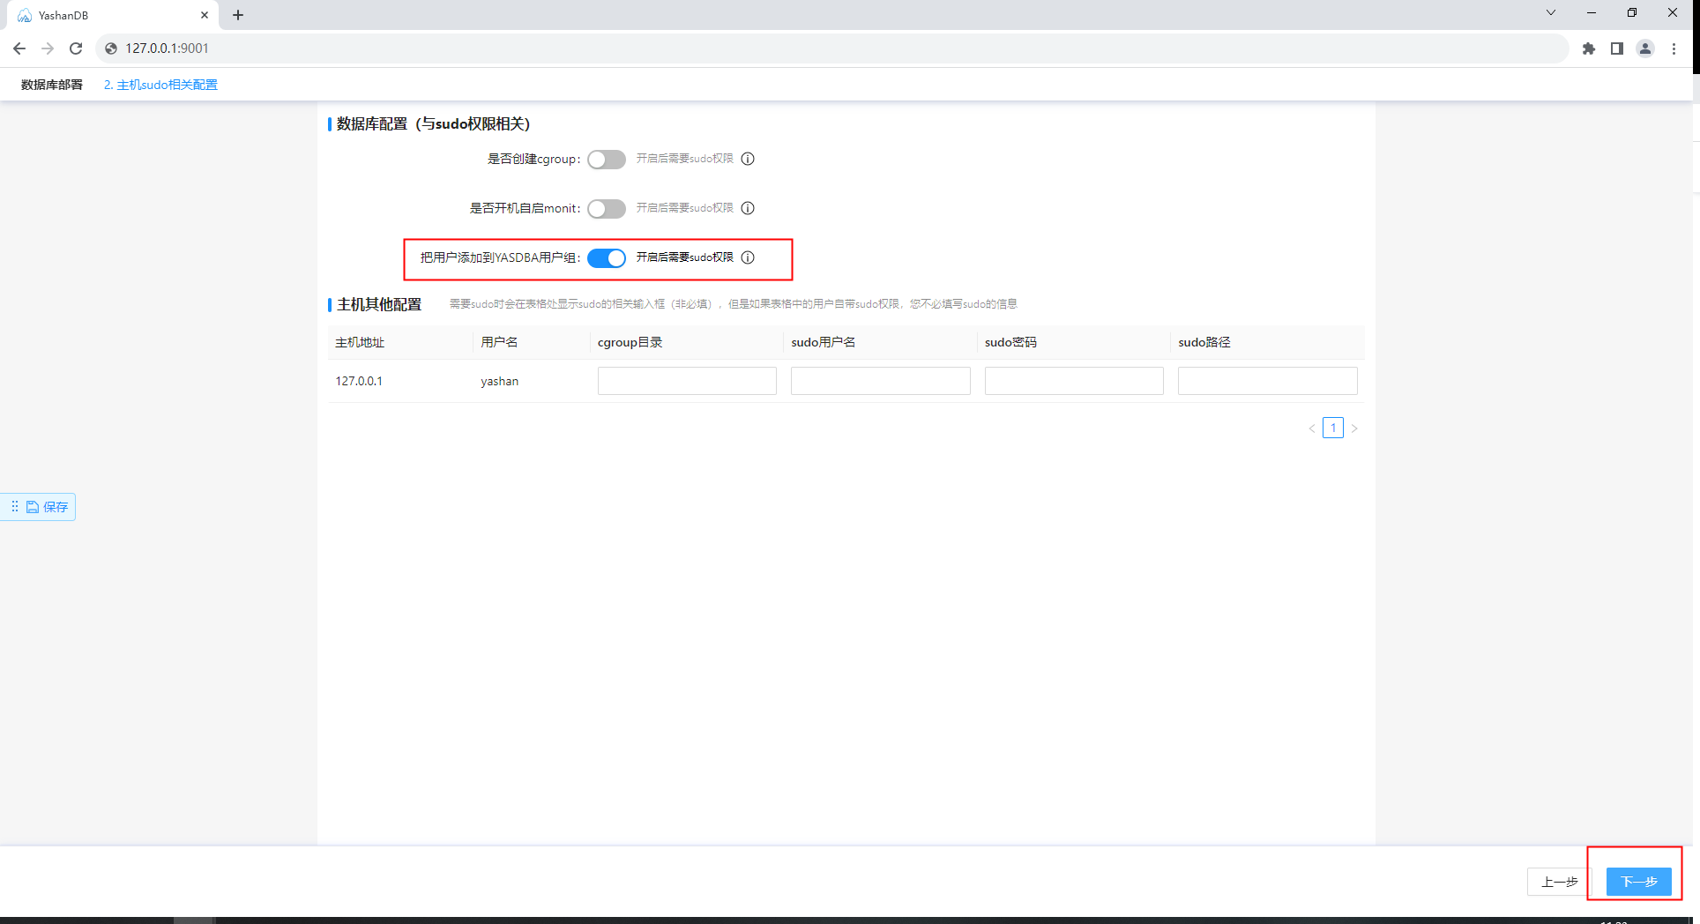Click the address bar URL 127.0.0.1:9001
The height and width of the screenshot is (924, 1700).
pyautogui.click(x=168, y=48)
